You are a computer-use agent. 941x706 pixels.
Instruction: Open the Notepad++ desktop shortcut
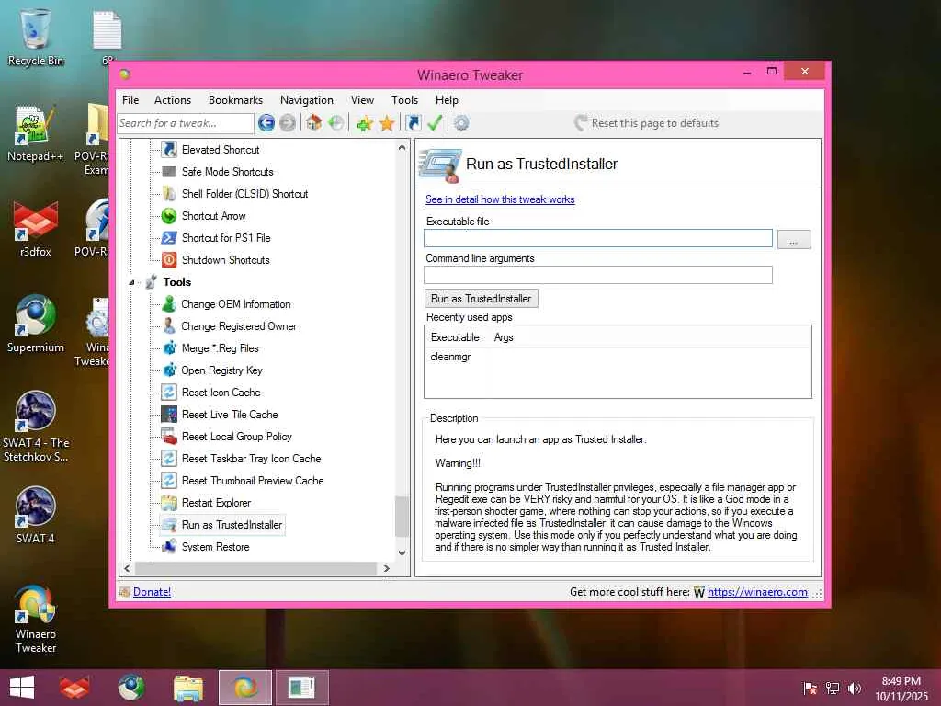click(x=36, y=133)
